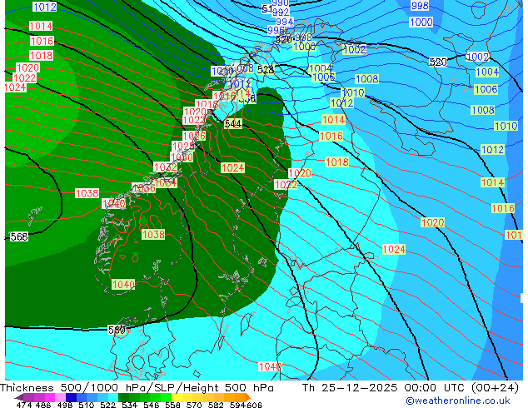This screenshot has height=408, width=528.
Task: Pick the first yellow legend swatch at 558
Action: 177,397
